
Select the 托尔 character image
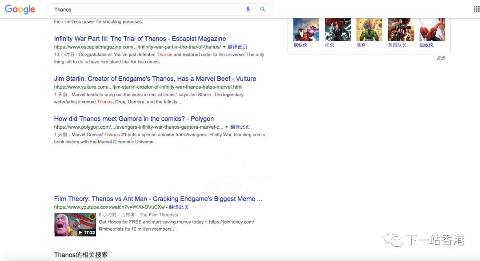pos(338,30)
